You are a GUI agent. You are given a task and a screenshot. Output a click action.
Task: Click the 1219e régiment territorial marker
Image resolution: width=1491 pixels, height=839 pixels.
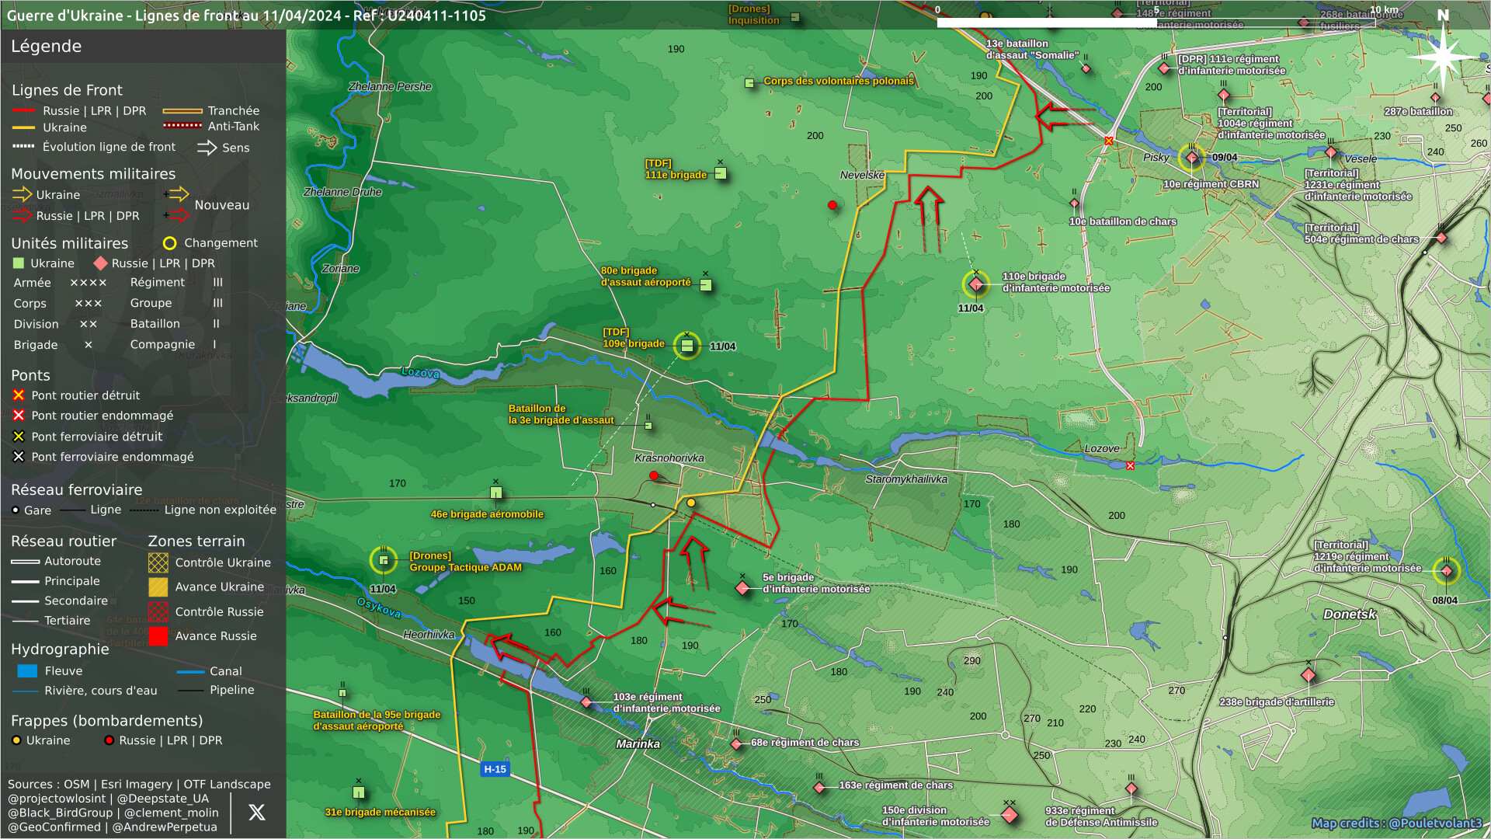click(1446, 571)
